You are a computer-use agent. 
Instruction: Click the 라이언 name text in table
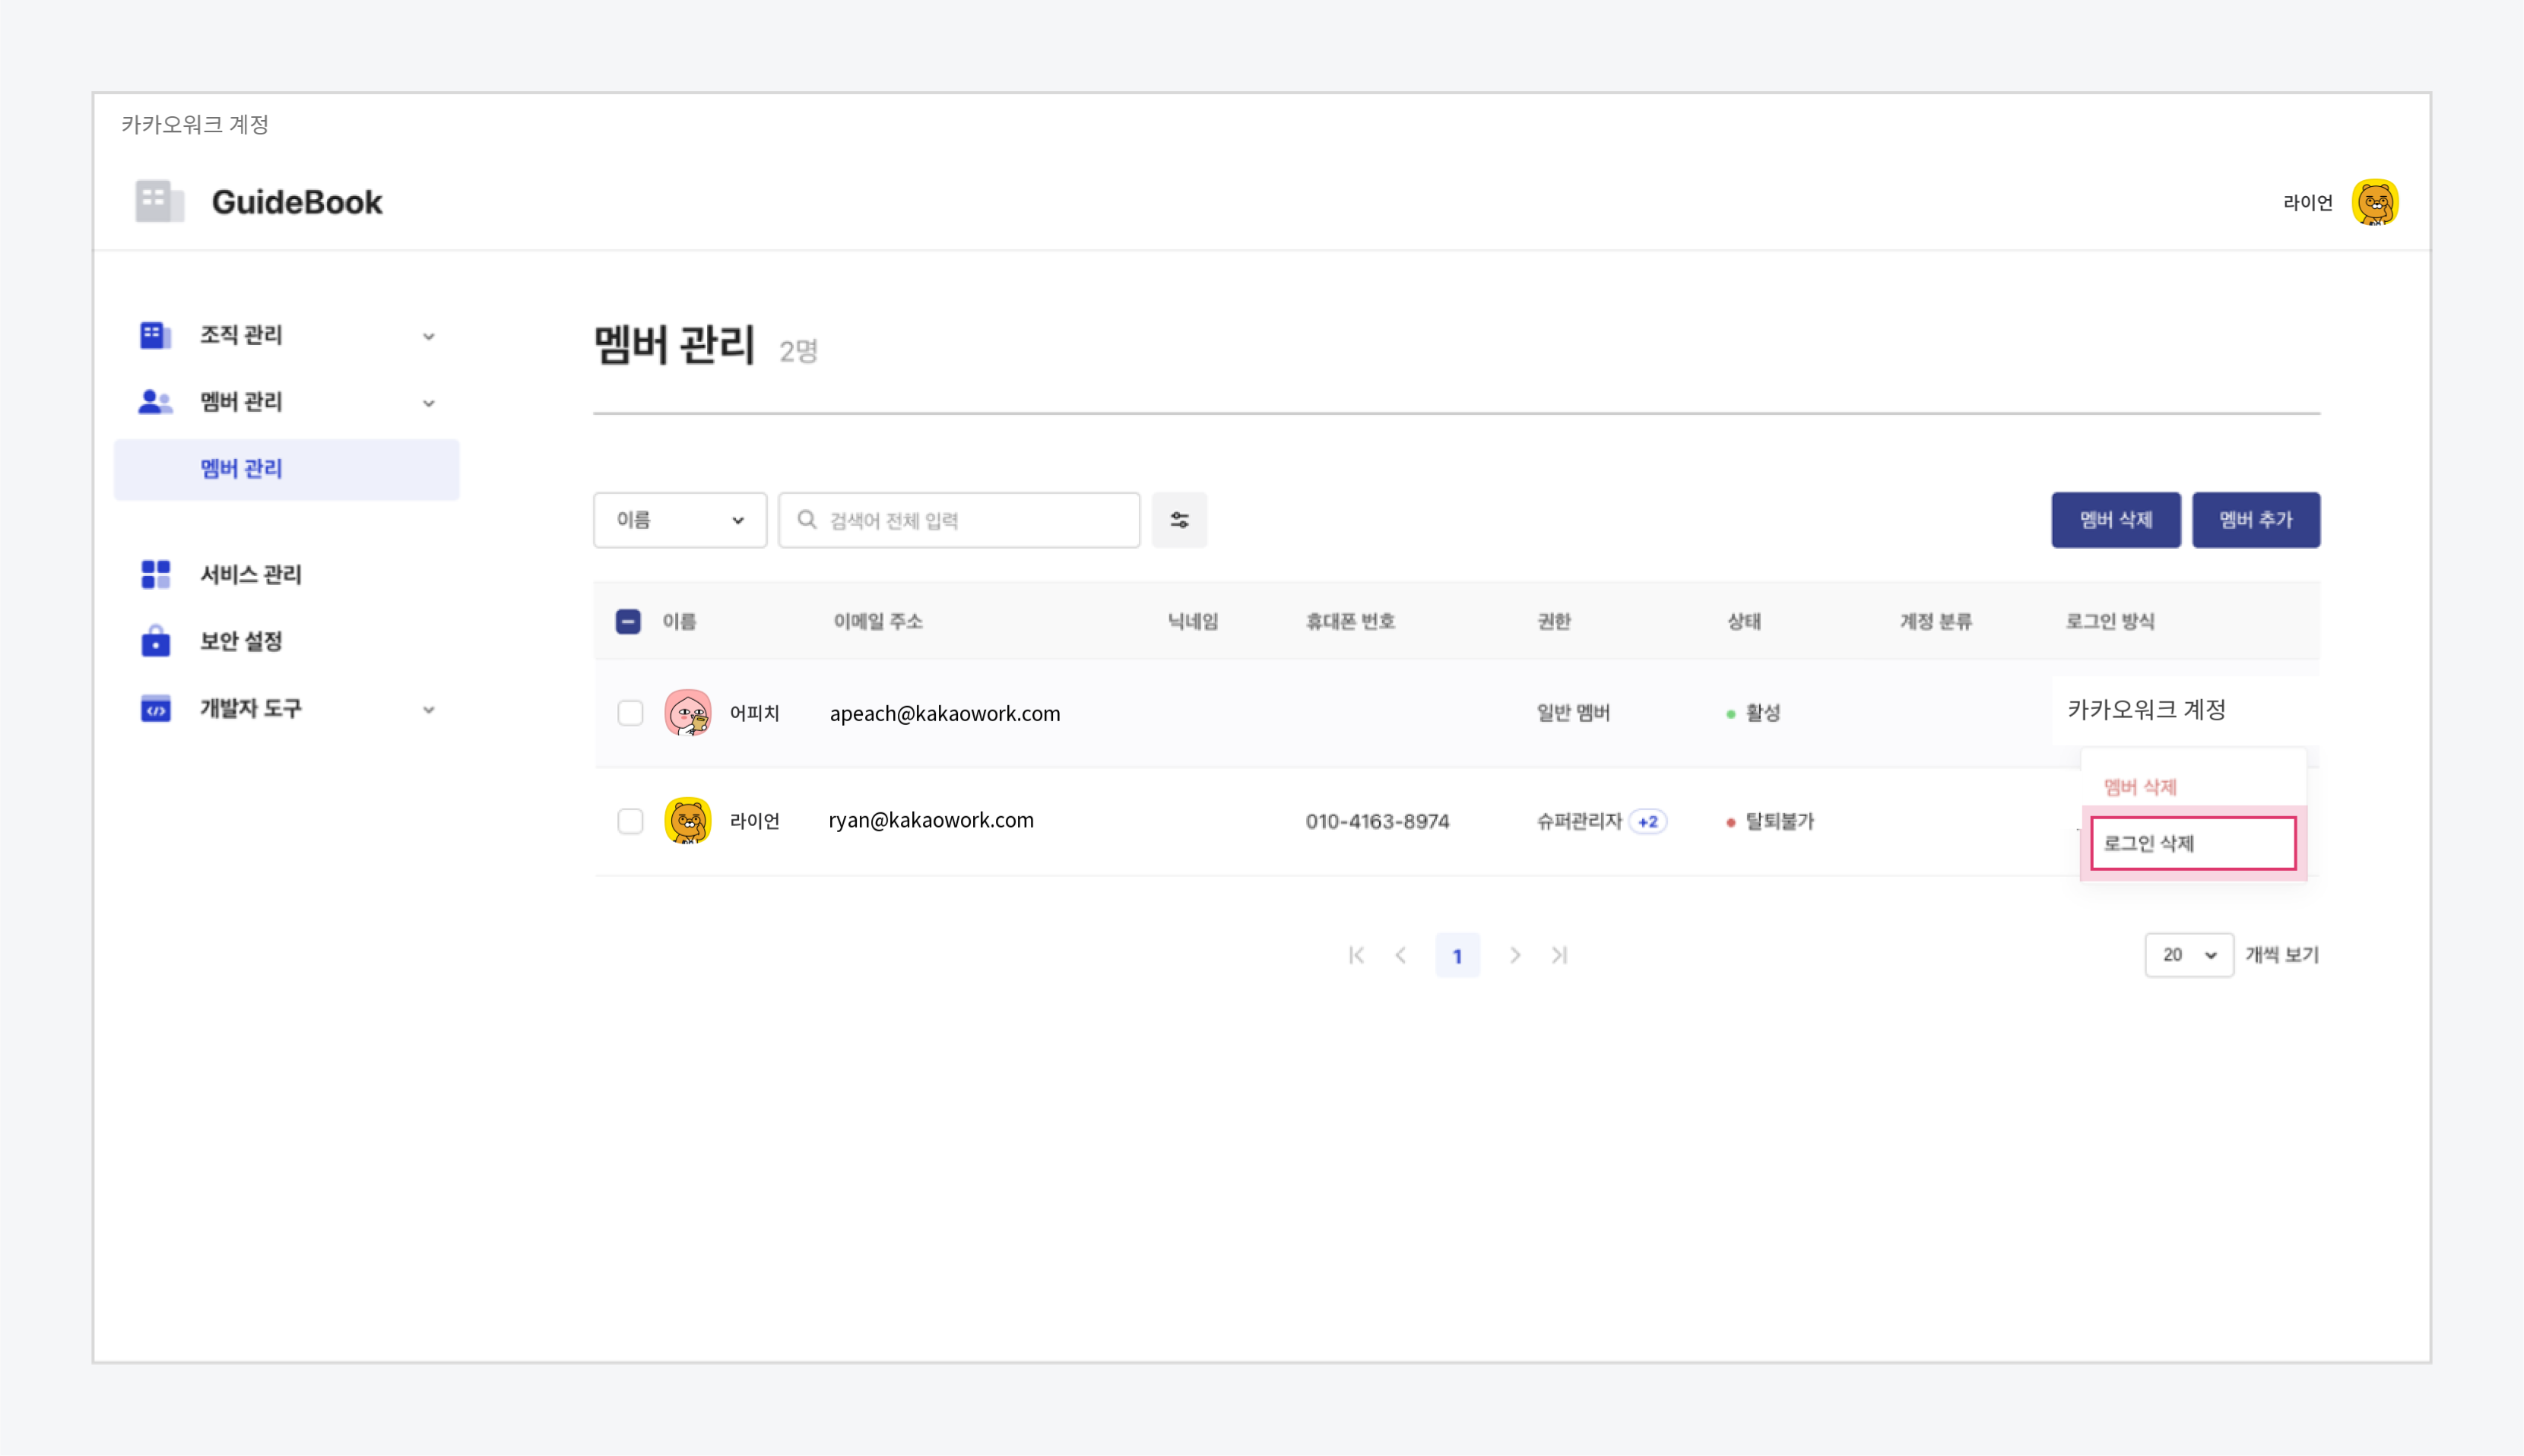[x=754, y=821]
